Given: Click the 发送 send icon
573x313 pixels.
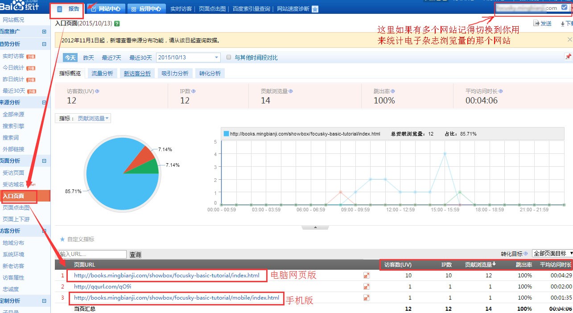Looking at the screenshot, I should click(x=537, y=24).
